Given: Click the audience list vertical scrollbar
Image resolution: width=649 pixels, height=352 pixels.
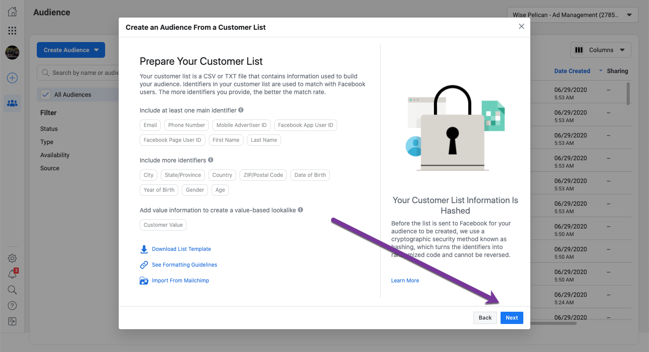Looking at the screenshot, I should click(x=629, y=94).
